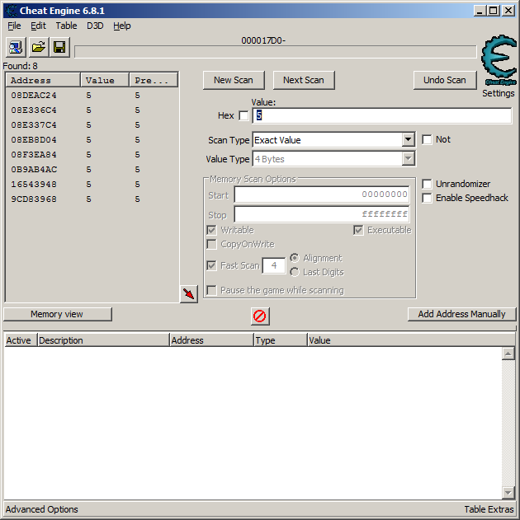Enable the Speedhack checkbox

coord(427,198)
